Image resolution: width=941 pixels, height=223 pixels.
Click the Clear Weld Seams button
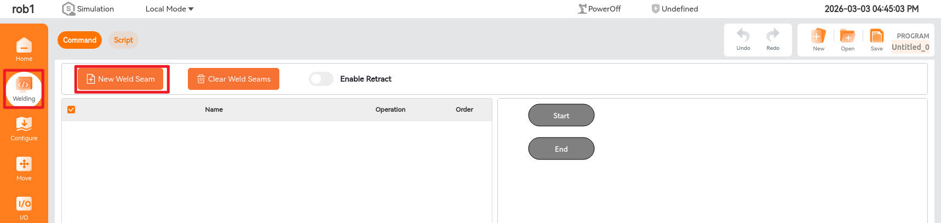pos(233,79)
